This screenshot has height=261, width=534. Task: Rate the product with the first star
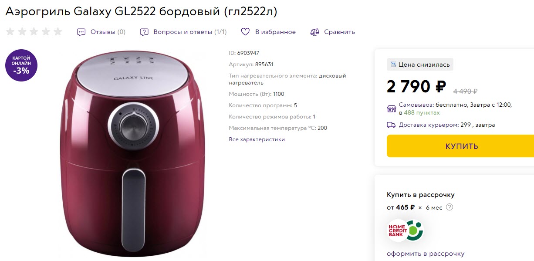click(x=10, y=31)
